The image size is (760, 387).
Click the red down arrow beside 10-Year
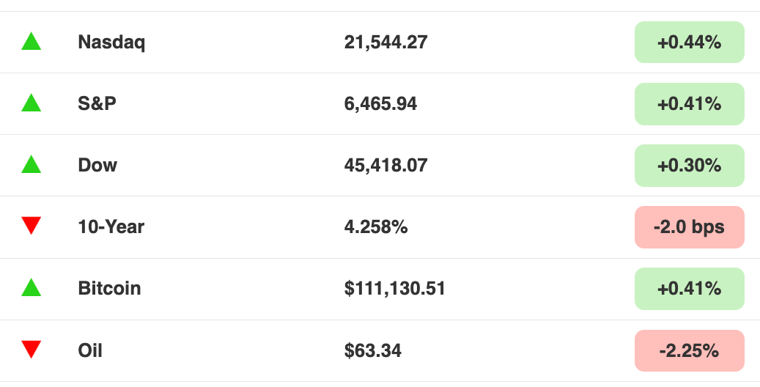click(x=31, y=226)
